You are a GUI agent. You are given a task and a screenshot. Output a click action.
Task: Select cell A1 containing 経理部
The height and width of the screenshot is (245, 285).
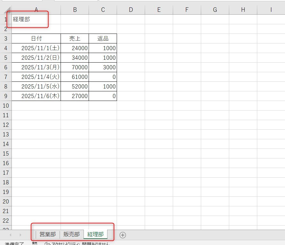(36, 19)
